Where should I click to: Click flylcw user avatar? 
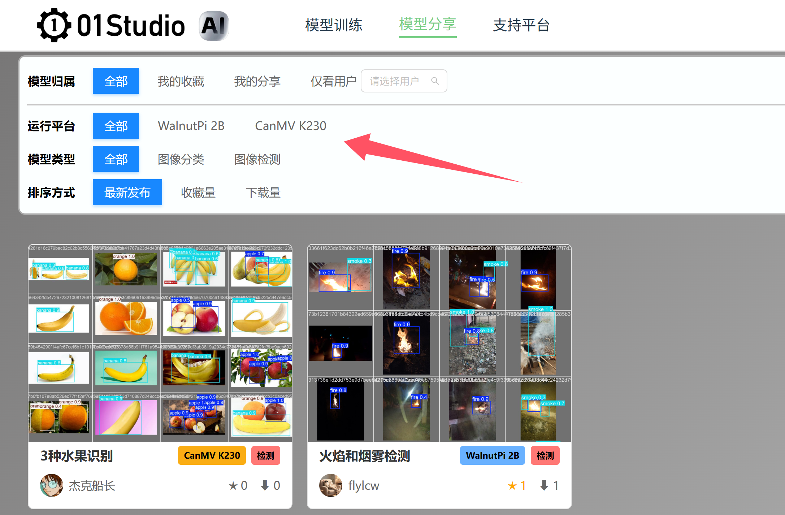pos(330,485)
